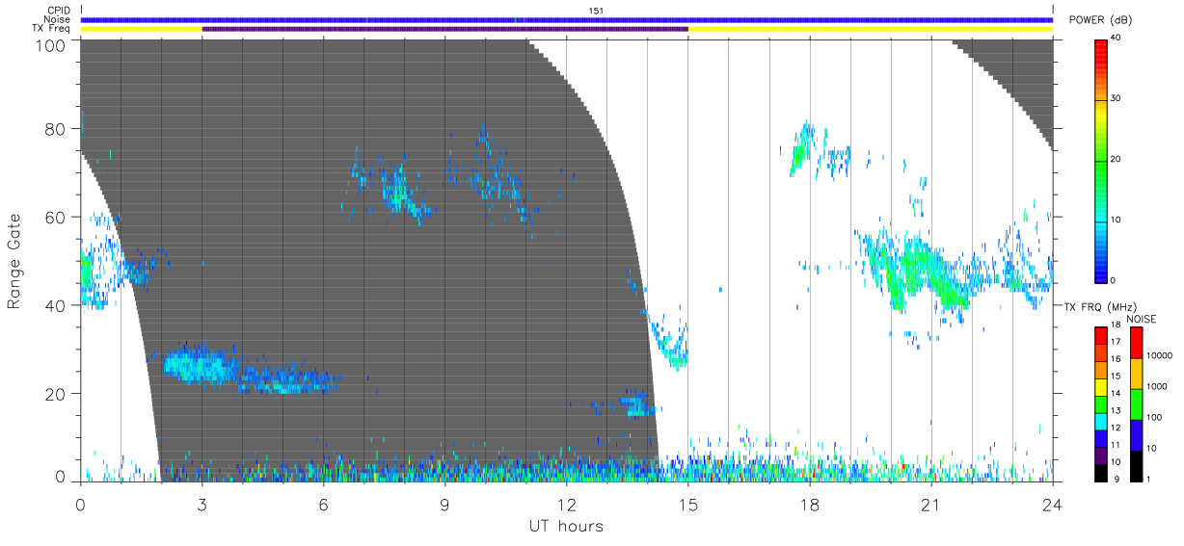
Task: Click the NOISE legend title
Action: point(1142,318)
